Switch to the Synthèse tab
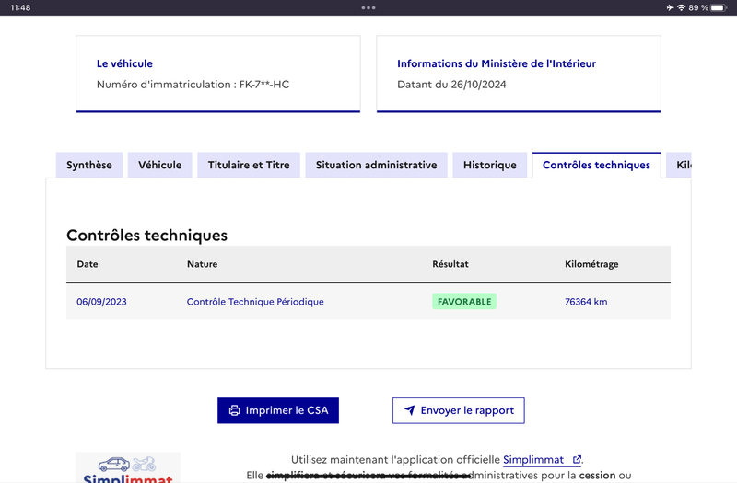The width and height of the screenshot is (737, 483). 89,166
